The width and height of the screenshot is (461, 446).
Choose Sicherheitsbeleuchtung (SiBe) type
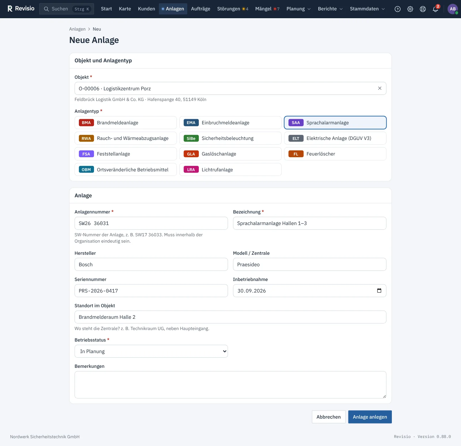click(230, 138)
